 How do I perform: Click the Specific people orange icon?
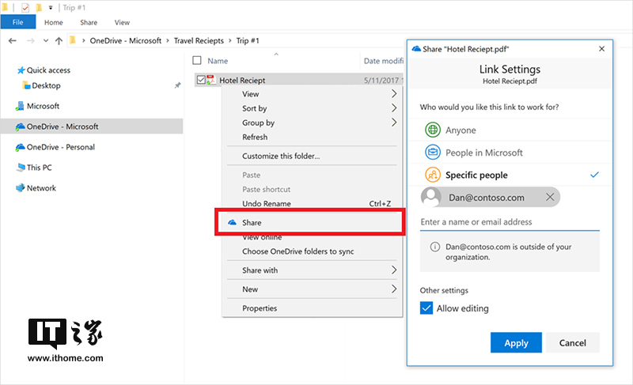tap(432, 175)
